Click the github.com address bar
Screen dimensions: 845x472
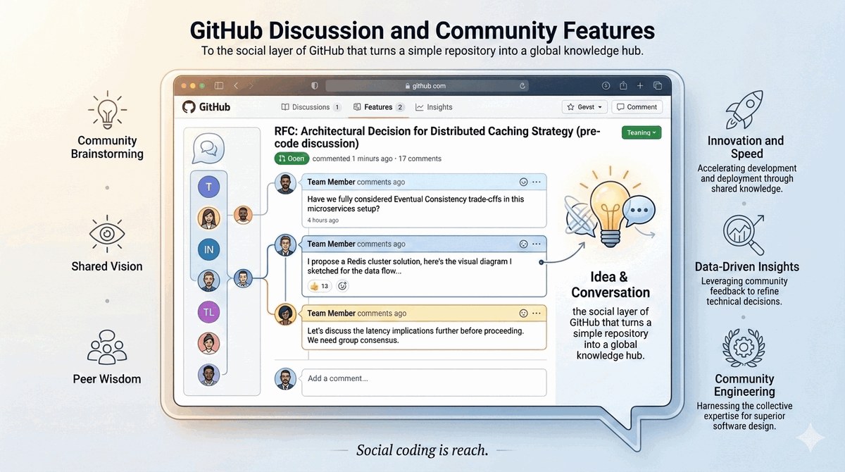tap(428, 86)
